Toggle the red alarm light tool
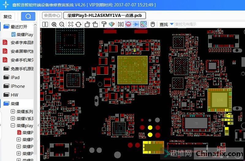 click(128, 24)
